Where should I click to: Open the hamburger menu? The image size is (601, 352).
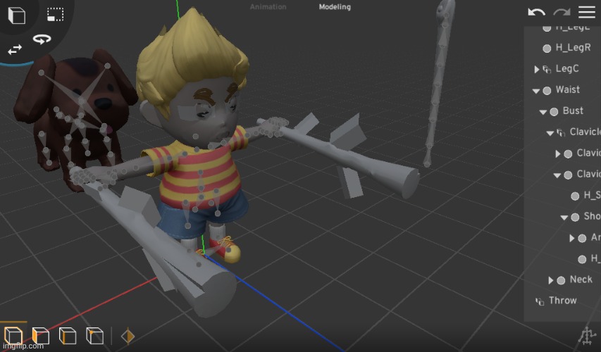pyautogui.click(x=587, y=12)
